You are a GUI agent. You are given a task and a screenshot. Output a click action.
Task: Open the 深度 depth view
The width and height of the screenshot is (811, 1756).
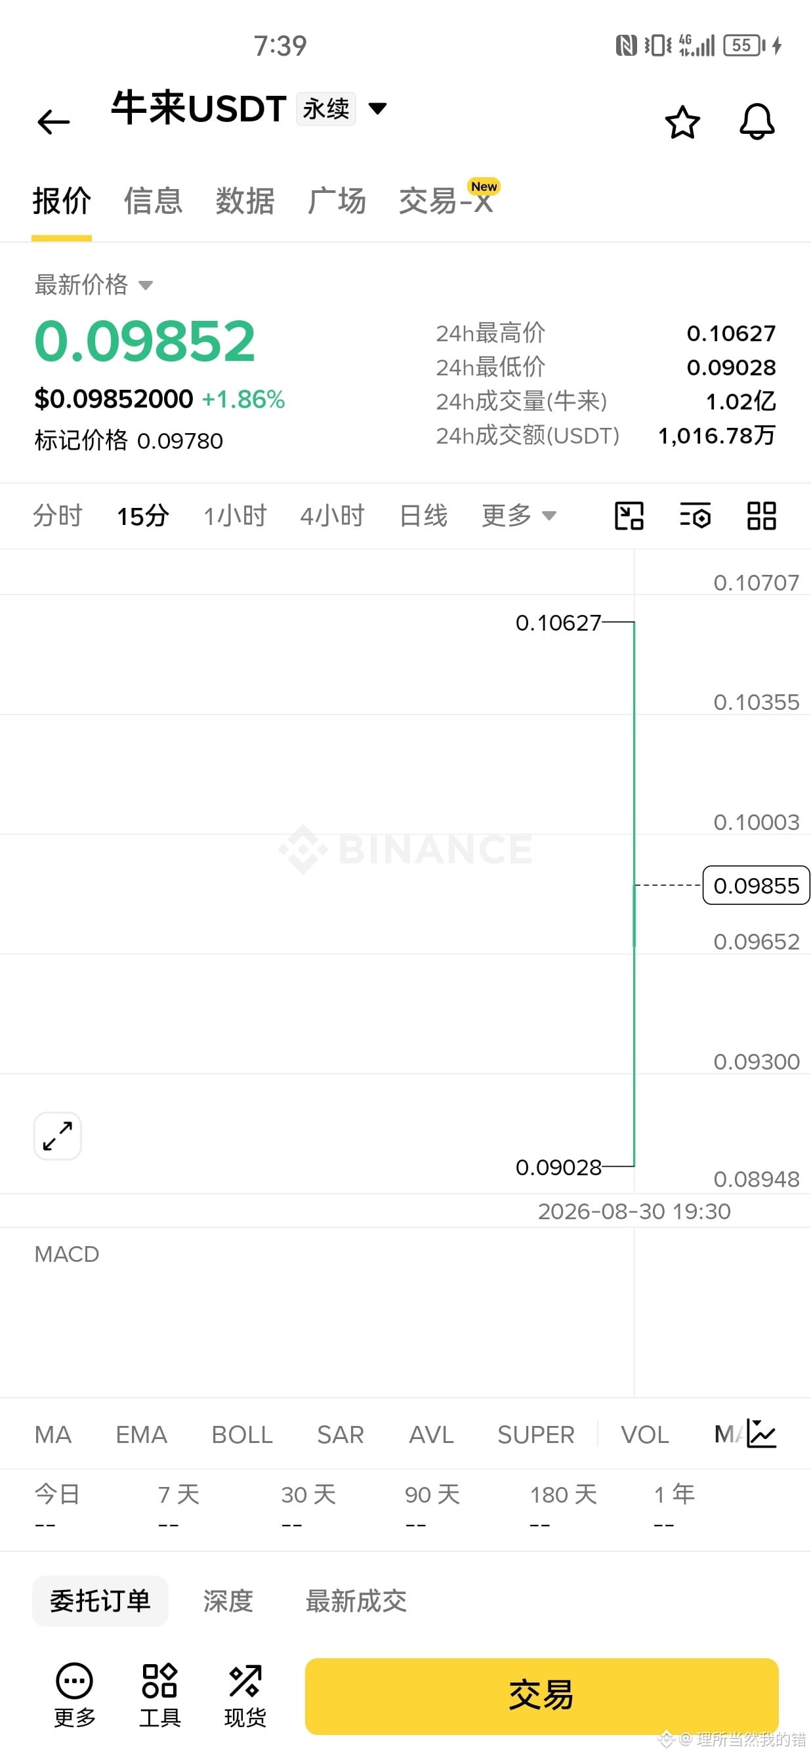(228, 1600)
